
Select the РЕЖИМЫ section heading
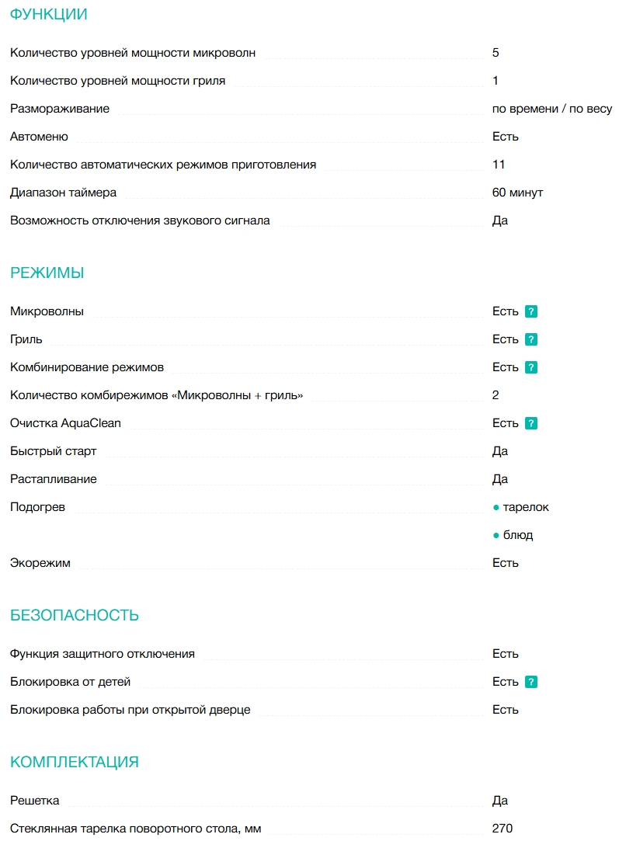tap(47, 273)
